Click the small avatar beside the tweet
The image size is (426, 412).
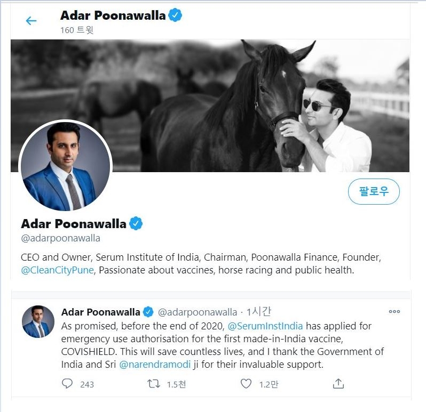pyautogui.click(x=38, y=321)
